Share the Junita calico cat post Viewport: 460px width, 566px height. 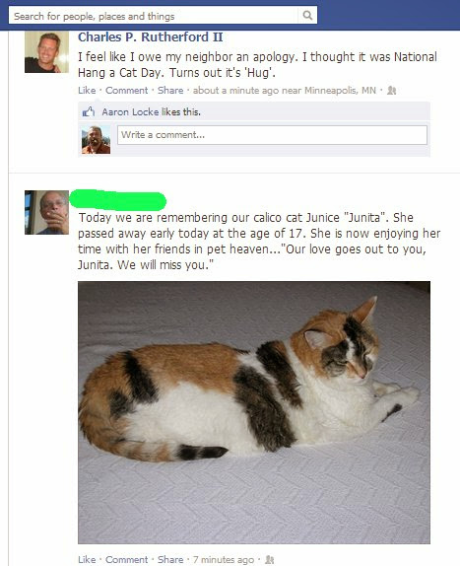[x=170, y=559]
